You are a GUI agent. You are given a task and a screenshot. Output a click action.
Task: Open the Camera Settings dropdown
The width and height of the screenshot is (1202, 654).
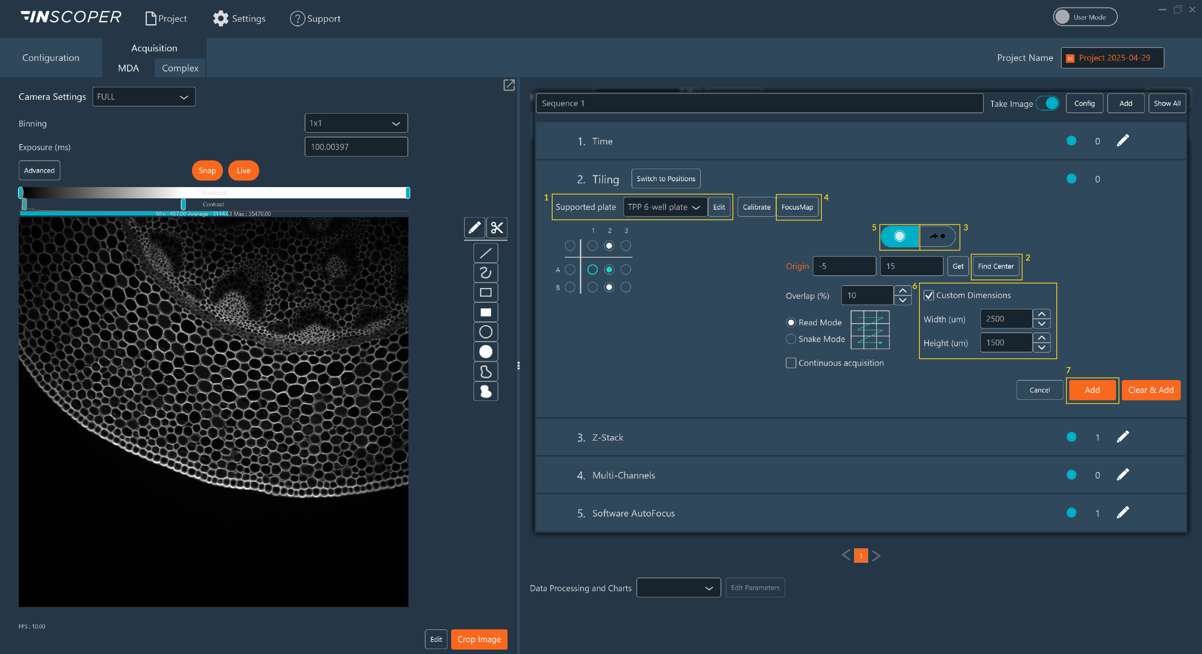[x=144, y=96]
